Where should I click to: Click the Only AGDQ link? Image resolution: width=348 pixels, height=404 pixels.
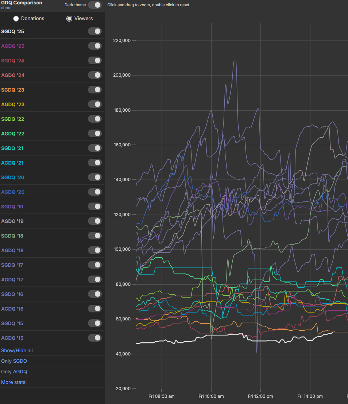pos(14,372)
